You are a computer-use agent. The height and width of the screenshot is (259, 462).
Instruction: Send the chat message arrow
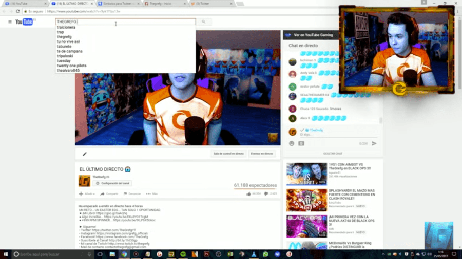pos(374,143)
